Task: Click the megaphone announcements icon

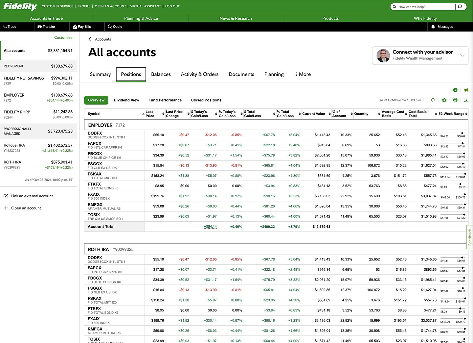Action: (466, 90)
